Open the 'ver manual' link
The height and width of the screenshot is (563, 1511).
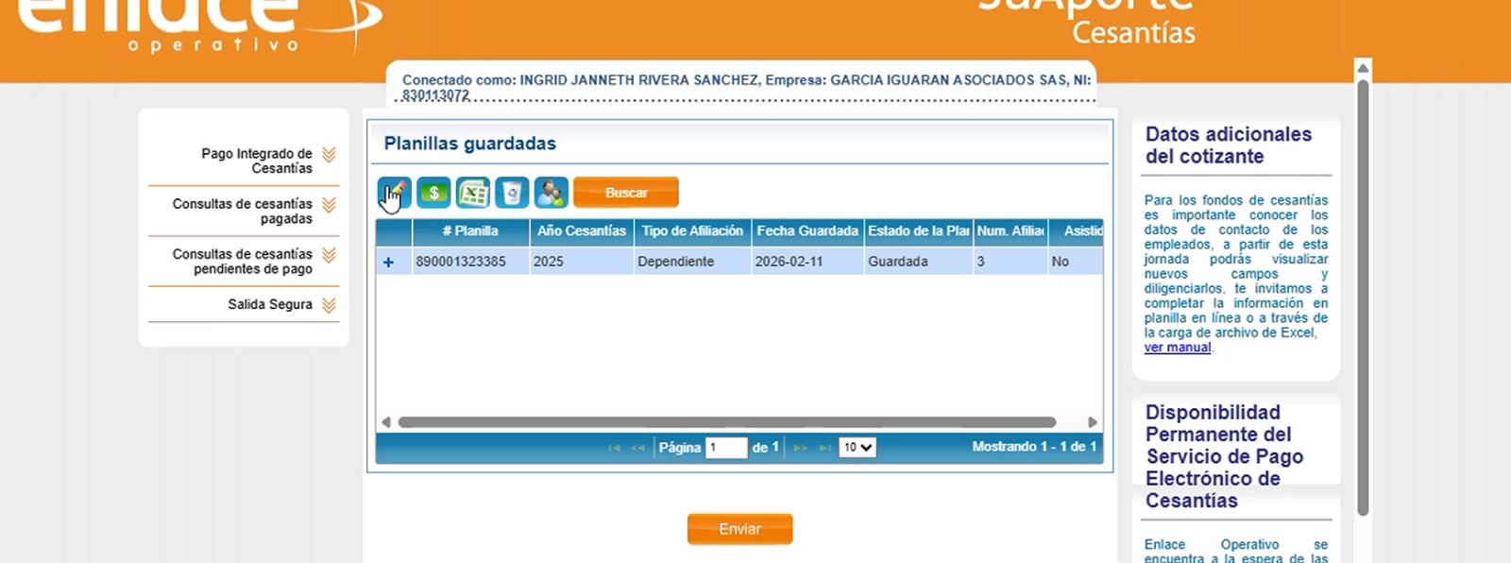click(x=1177, y=348)
